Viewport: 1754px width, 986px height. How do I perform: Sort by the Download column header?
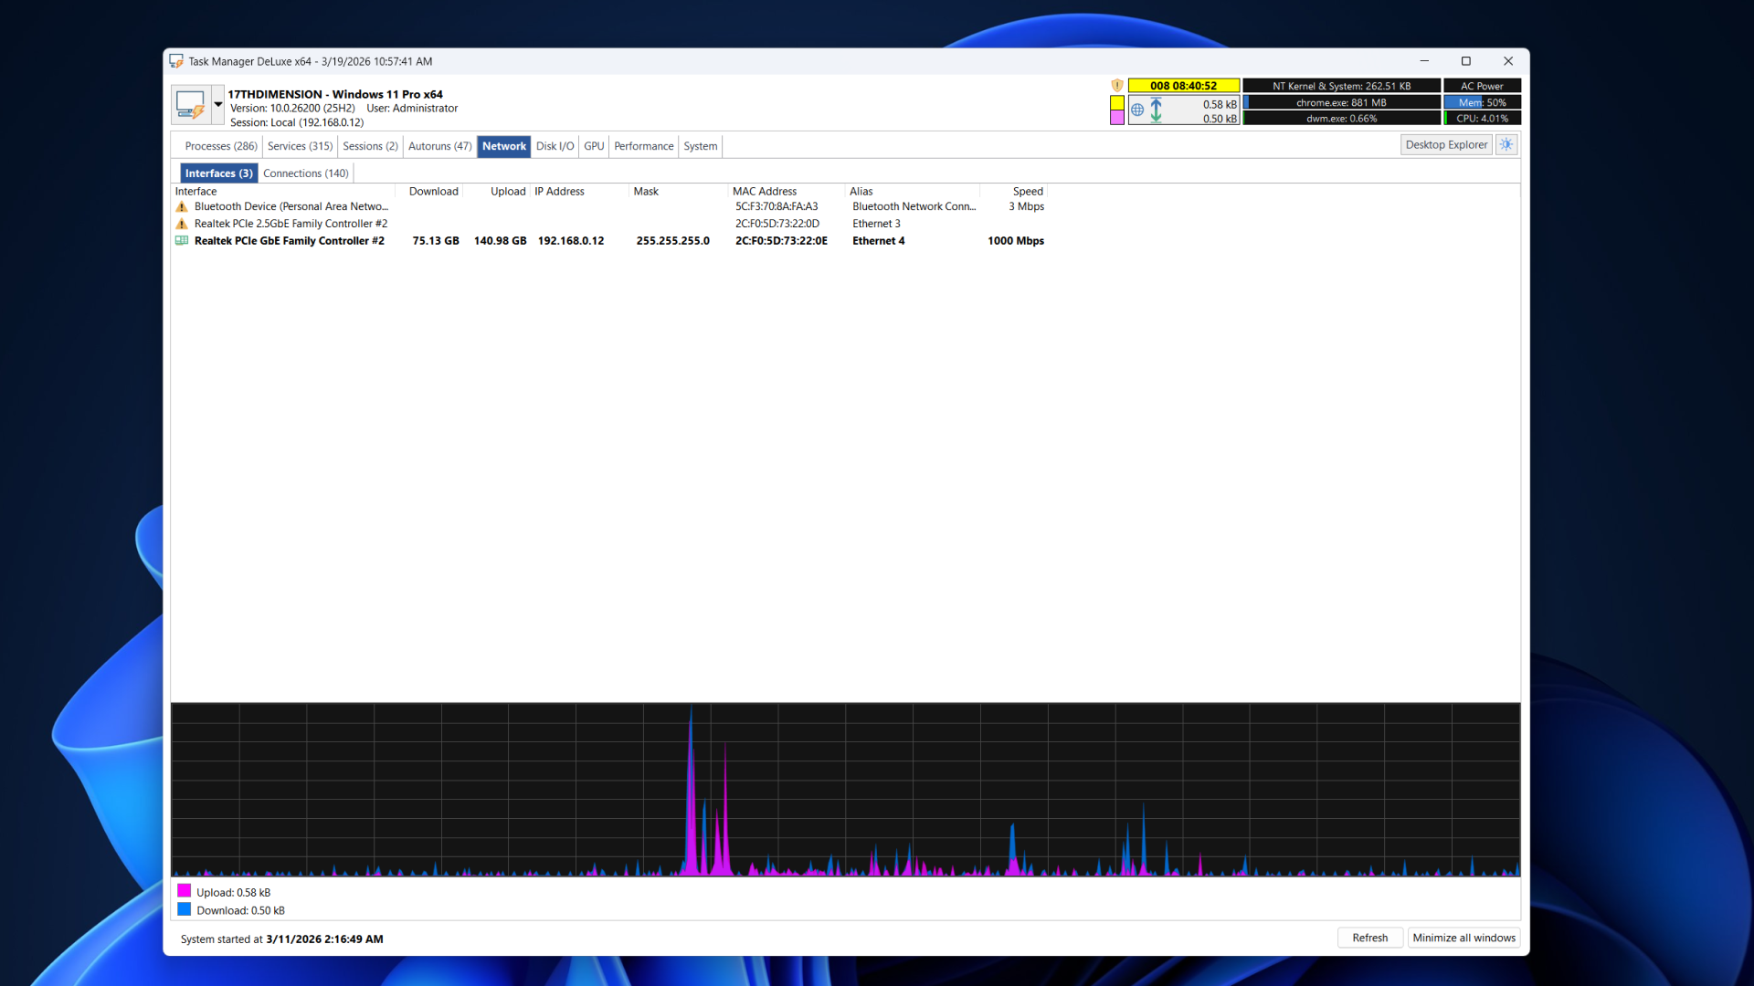click(429, 192)
